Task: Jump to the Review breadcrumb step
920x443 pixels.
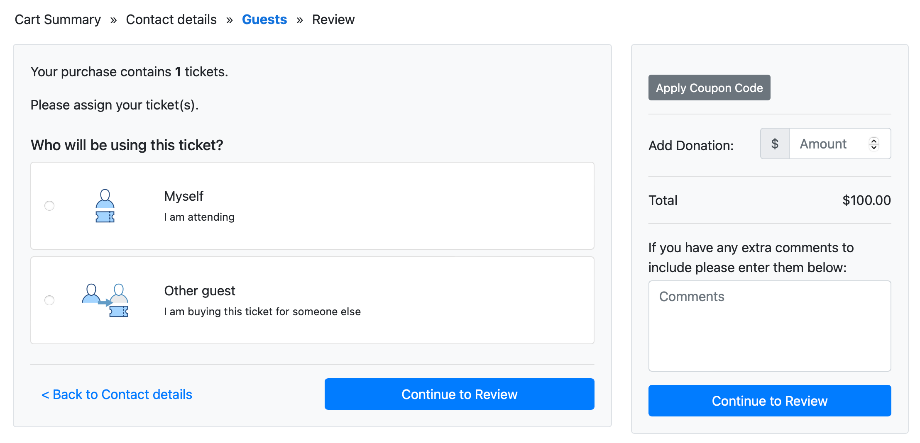Action: click(333, 19)
